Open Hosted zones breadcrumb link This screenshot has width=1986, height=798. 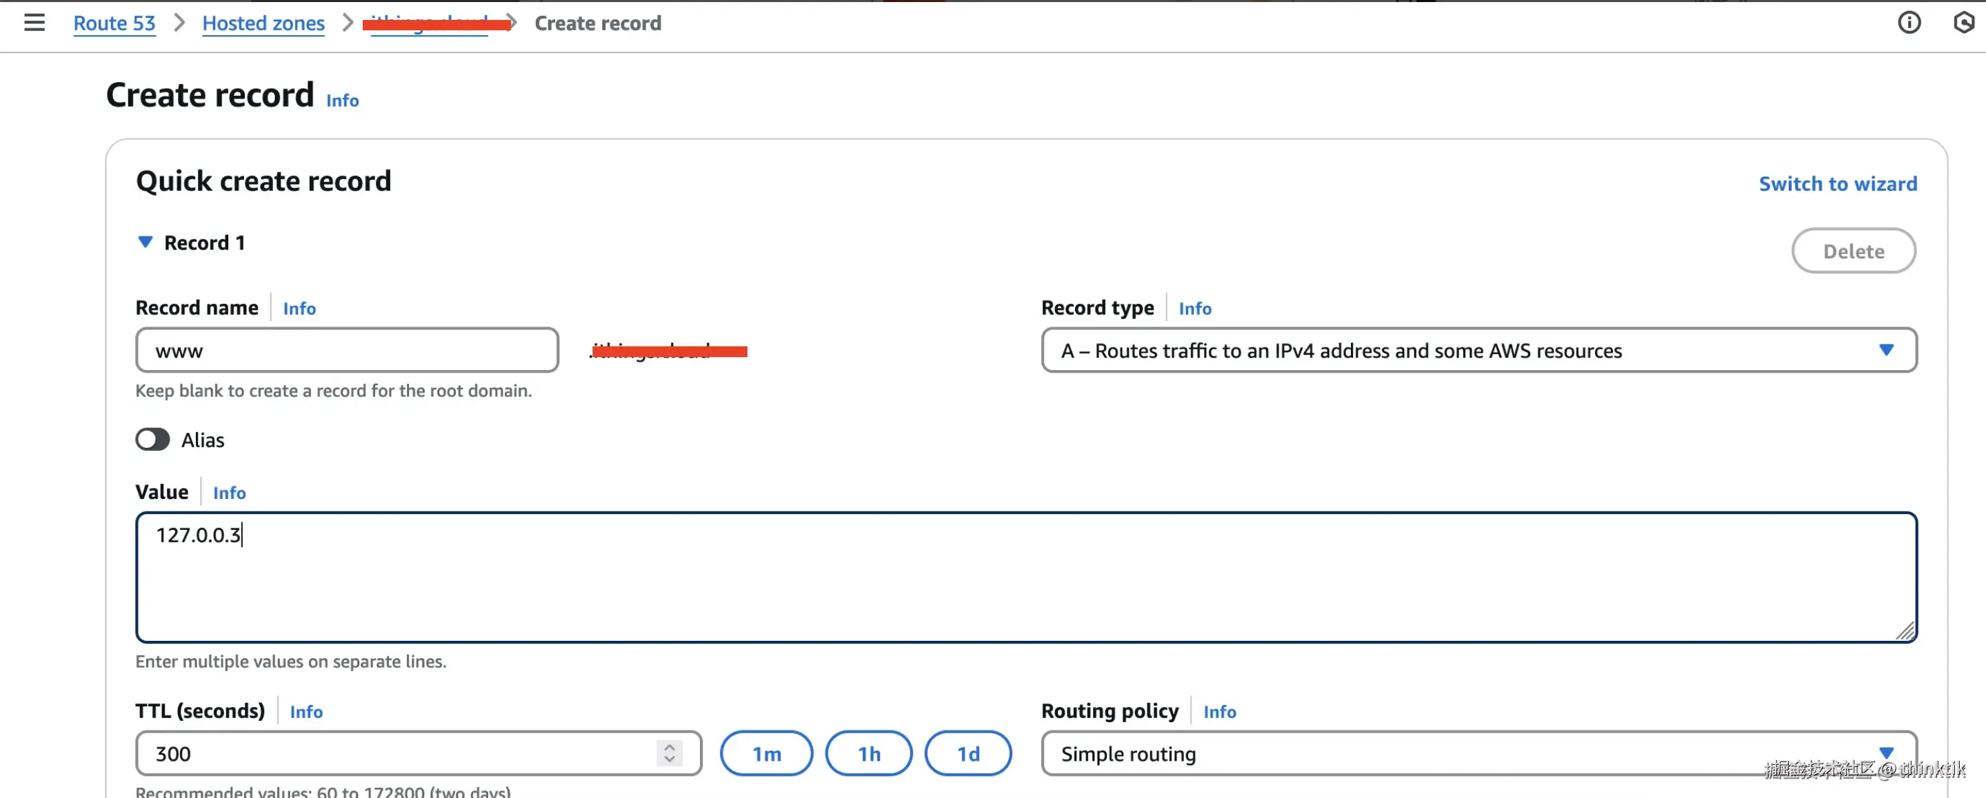pyautogui.click(x=263, y=24)
